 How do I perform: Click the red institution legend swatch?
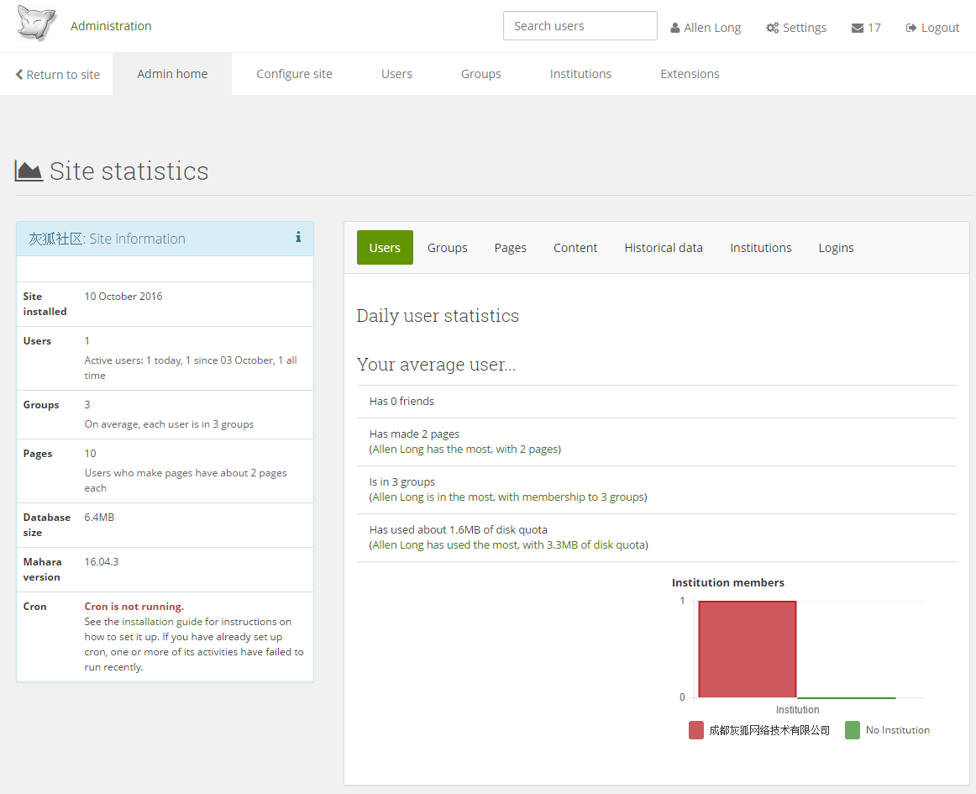click(696, 730)
